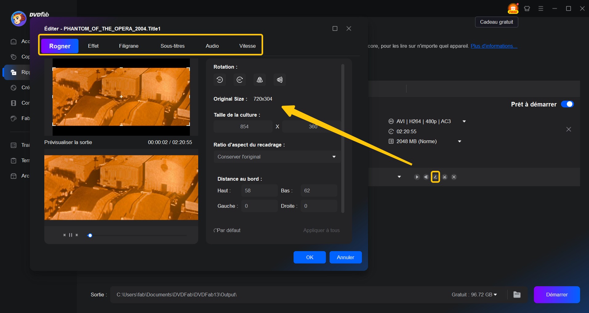
Task: Reset crop with Par défaut
Action: (227, 230)
